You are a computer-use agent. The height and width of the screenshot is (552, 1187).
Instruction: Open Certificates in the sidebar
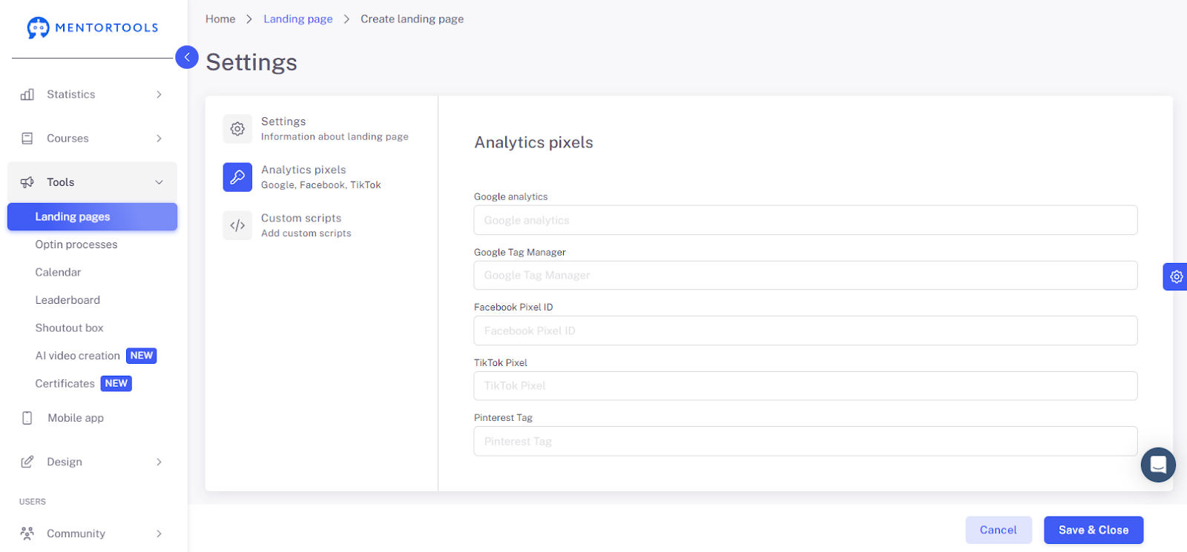(65, 383)
